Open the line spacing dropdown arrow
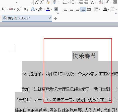 tap(100, 9)
